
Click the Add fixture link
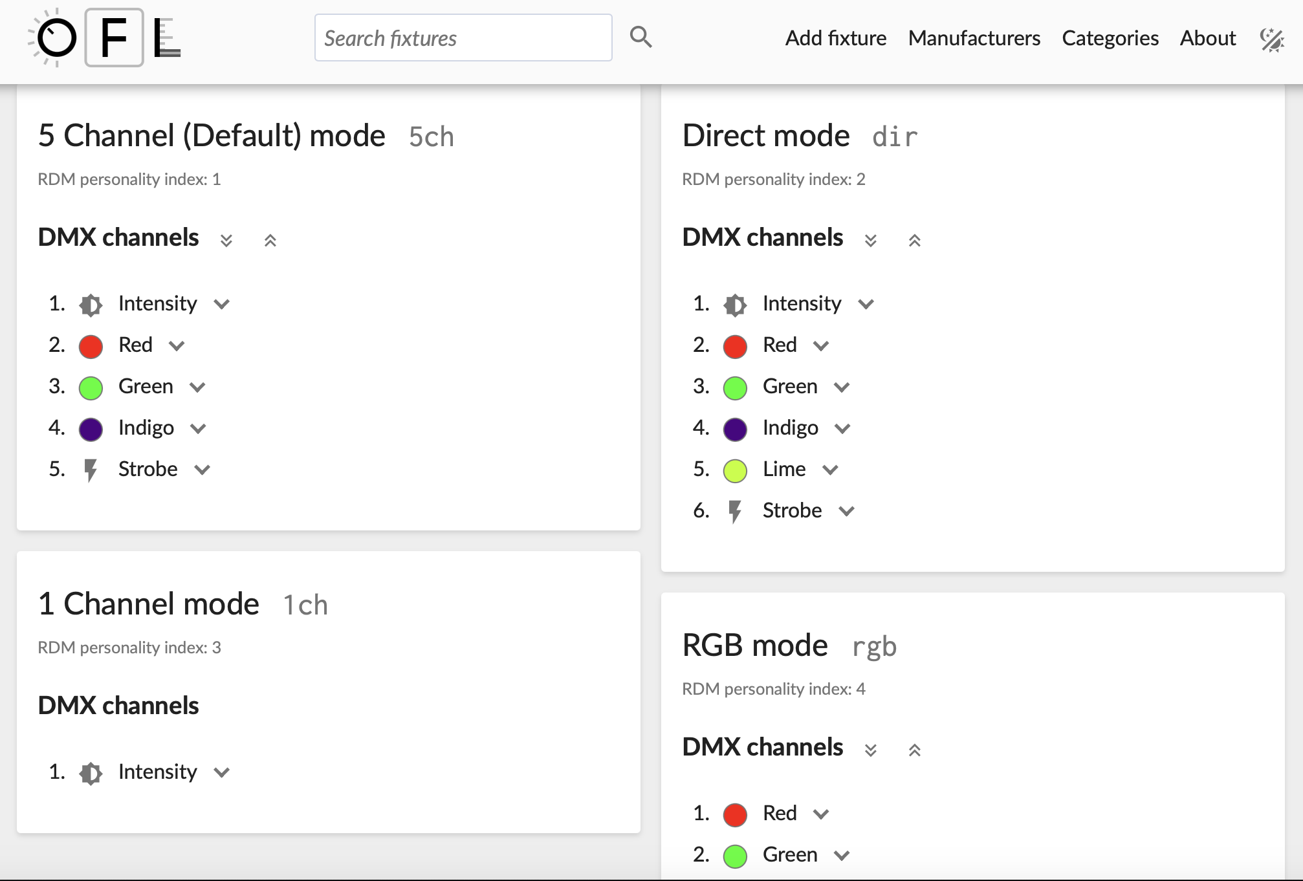(x=835, y=38)
